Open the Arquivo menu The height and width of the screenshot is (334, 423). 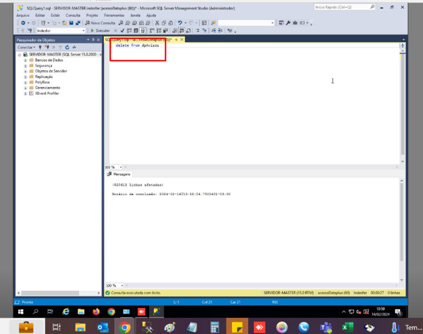pos(23,16)
